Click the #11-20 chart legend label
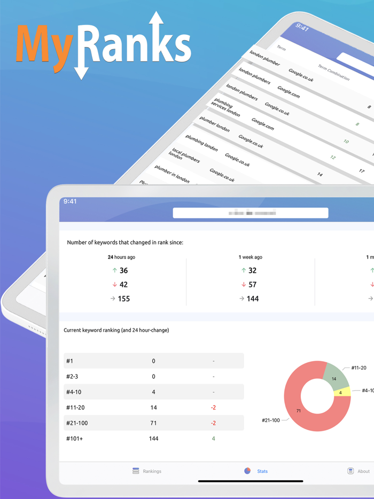374x499 pixels. point(359,368)
